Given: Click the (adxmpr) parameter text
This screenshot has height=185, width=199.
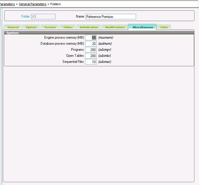Looking at the screenshot, I should 105,50.
